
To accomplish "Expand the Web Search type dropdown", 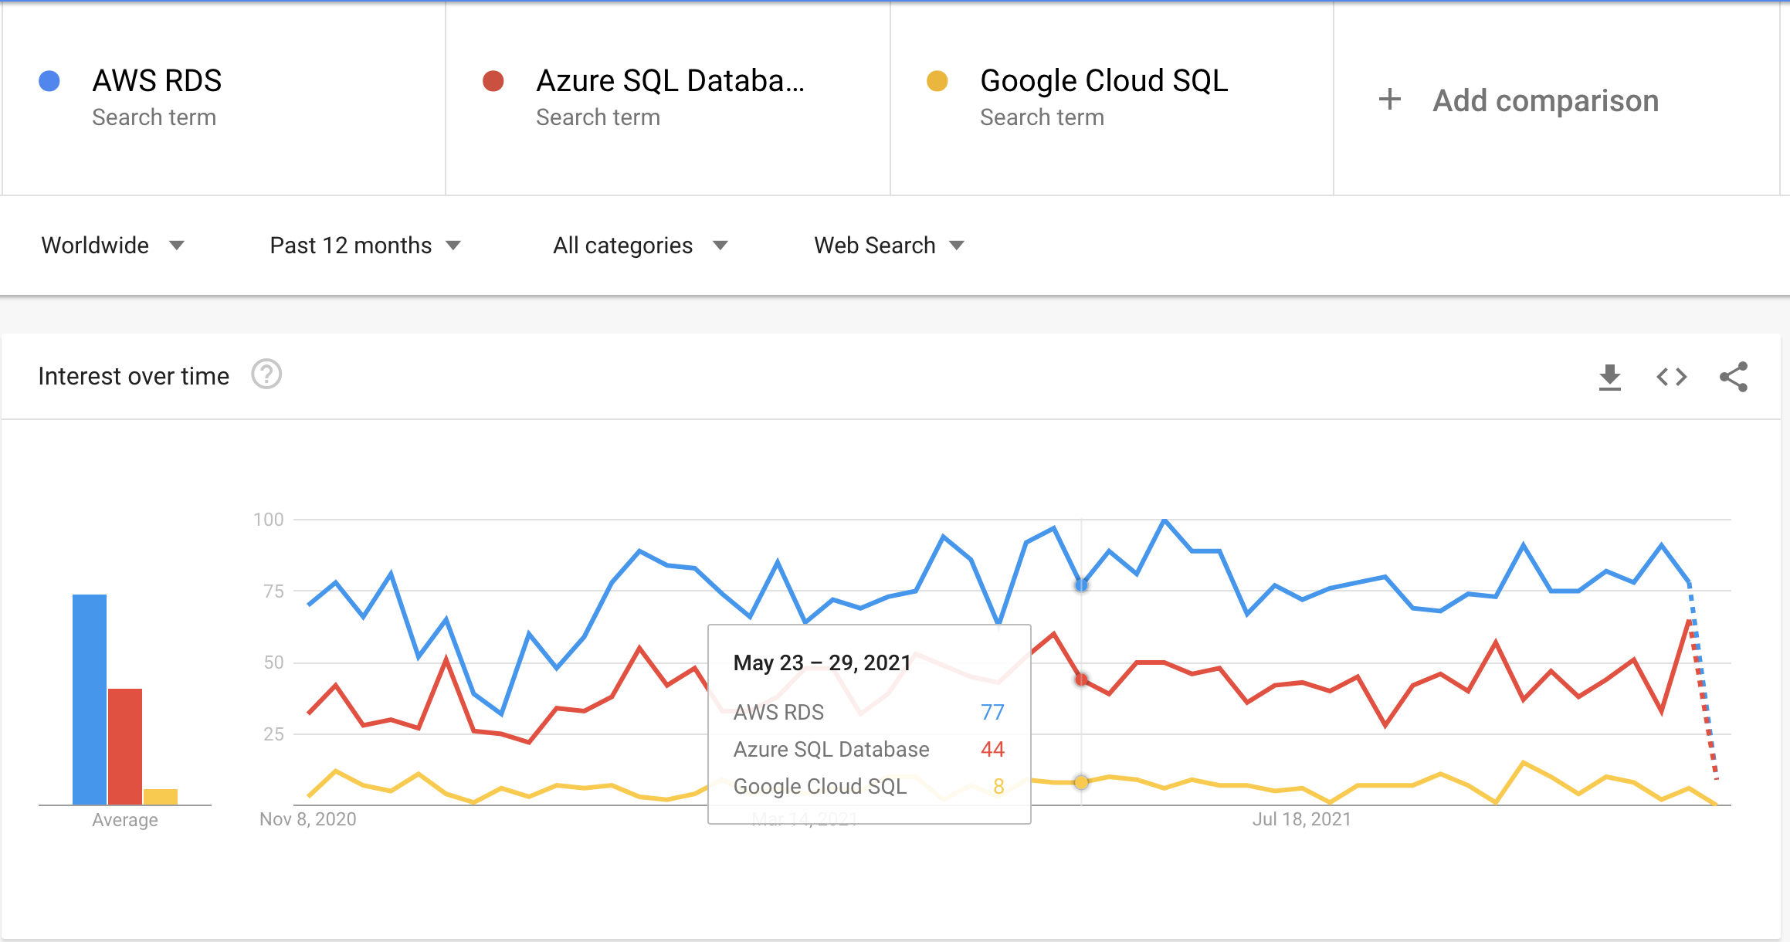I will tap(889, 246).
